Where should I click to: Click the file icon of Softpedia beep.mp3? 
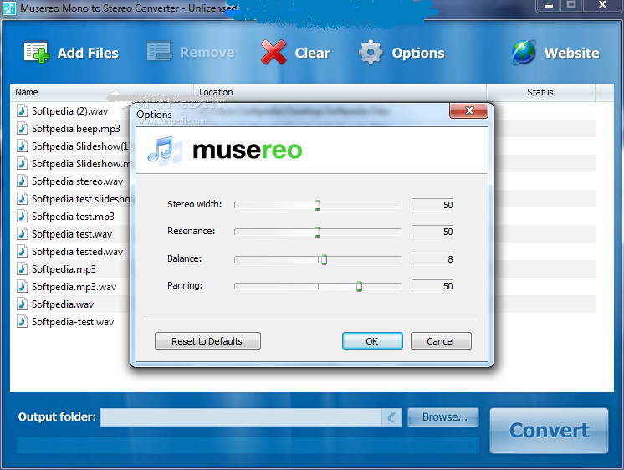pyautogui.click(x=22, y=128)
